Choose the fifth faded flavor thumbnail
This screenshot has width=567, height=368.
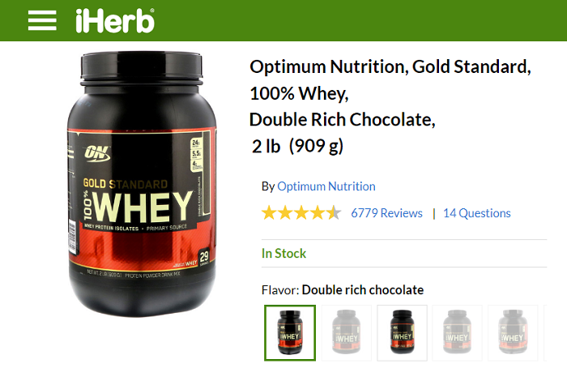[513, 333]
